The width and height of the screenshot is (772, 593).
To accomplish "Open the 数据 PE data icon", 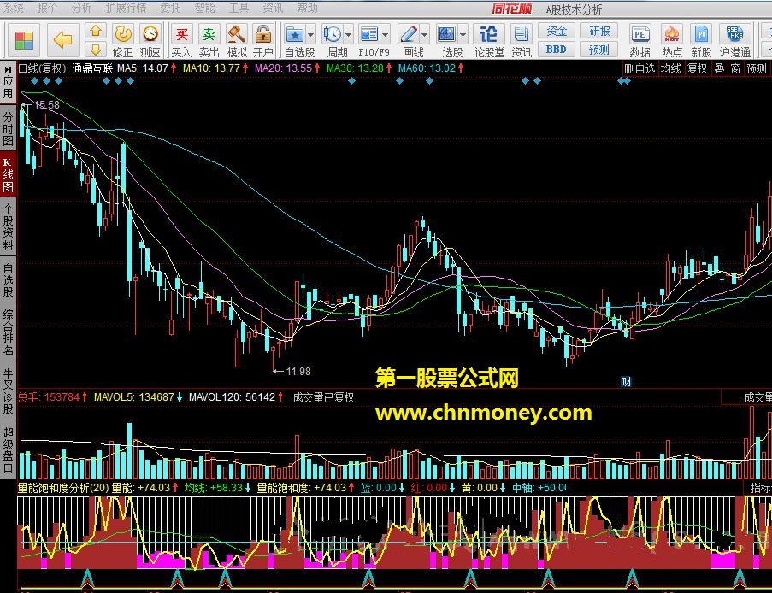I will click(639, 40).
